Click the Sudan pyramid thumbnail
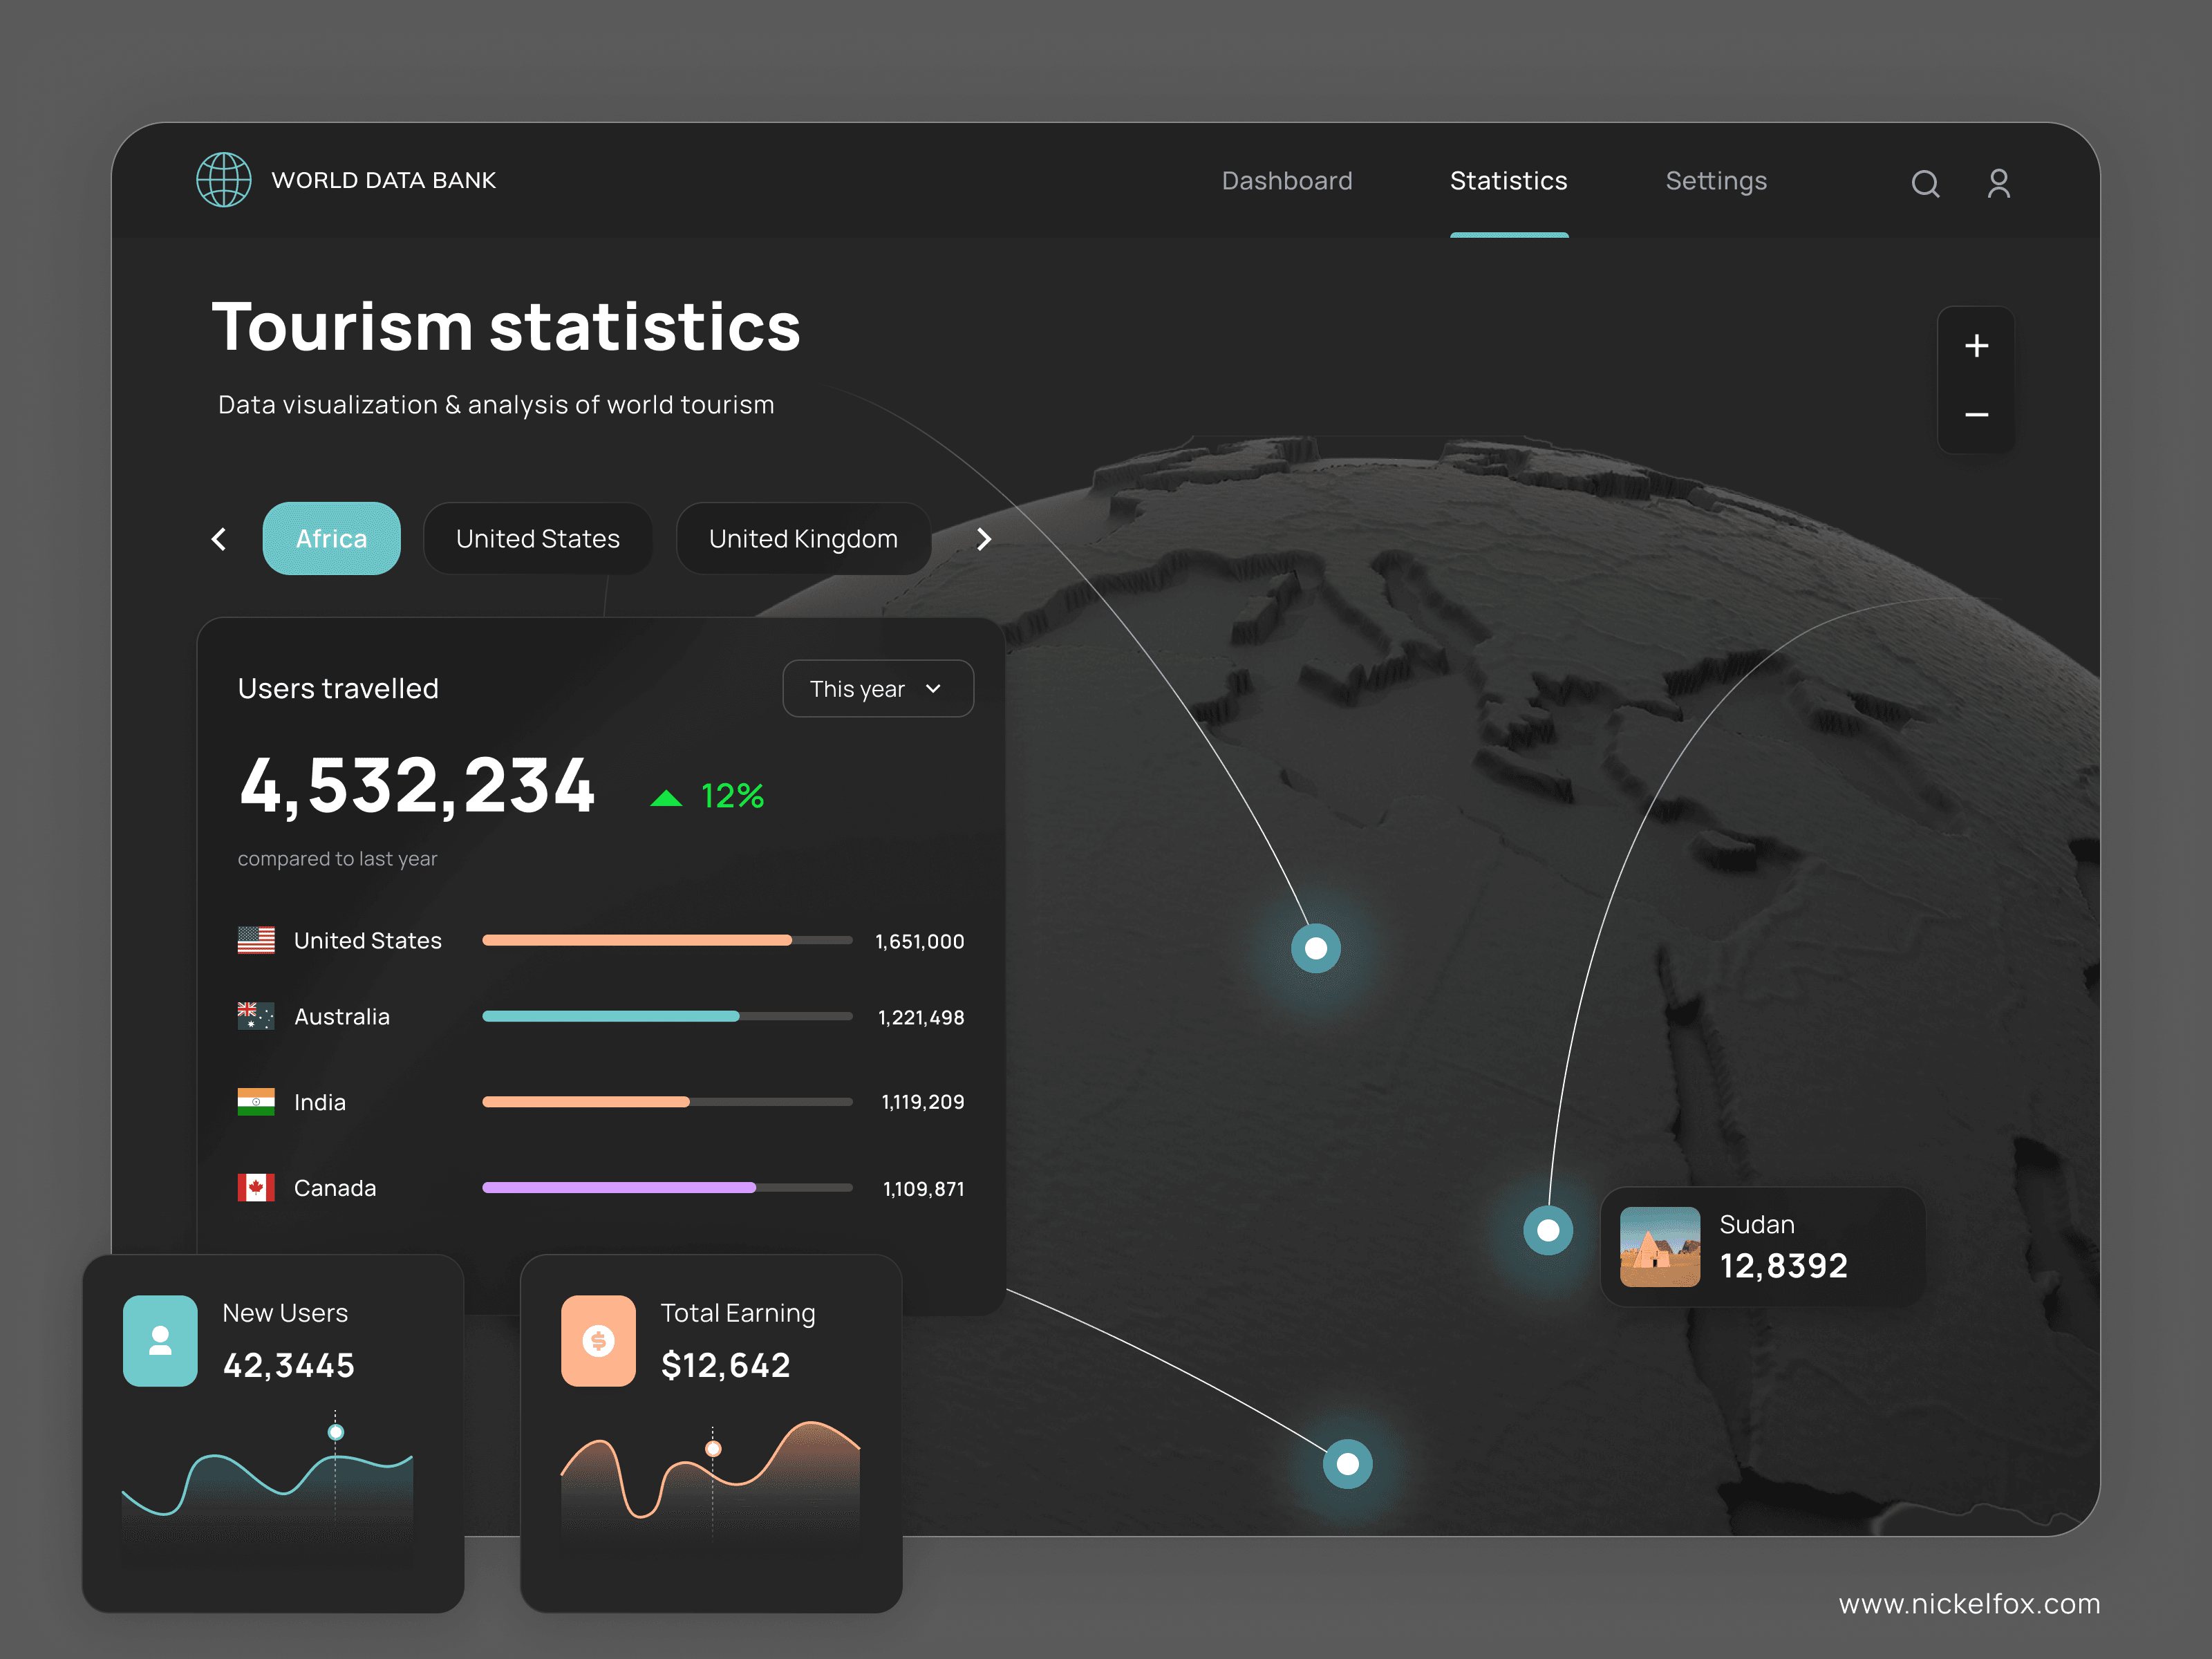Screen dimensions: 2212x1659 (x=1660, y=1246)
